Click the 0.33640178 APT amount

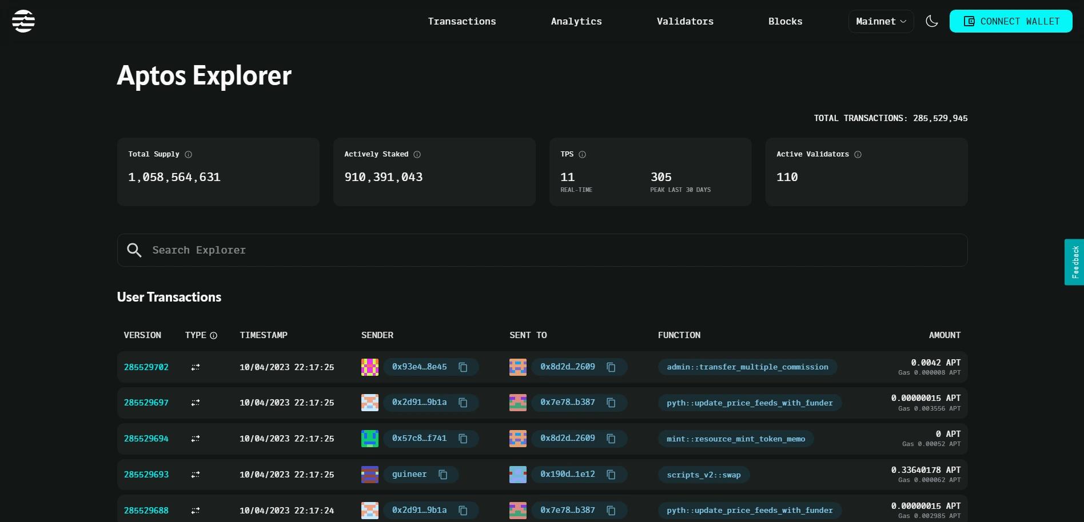coord(926,470)
